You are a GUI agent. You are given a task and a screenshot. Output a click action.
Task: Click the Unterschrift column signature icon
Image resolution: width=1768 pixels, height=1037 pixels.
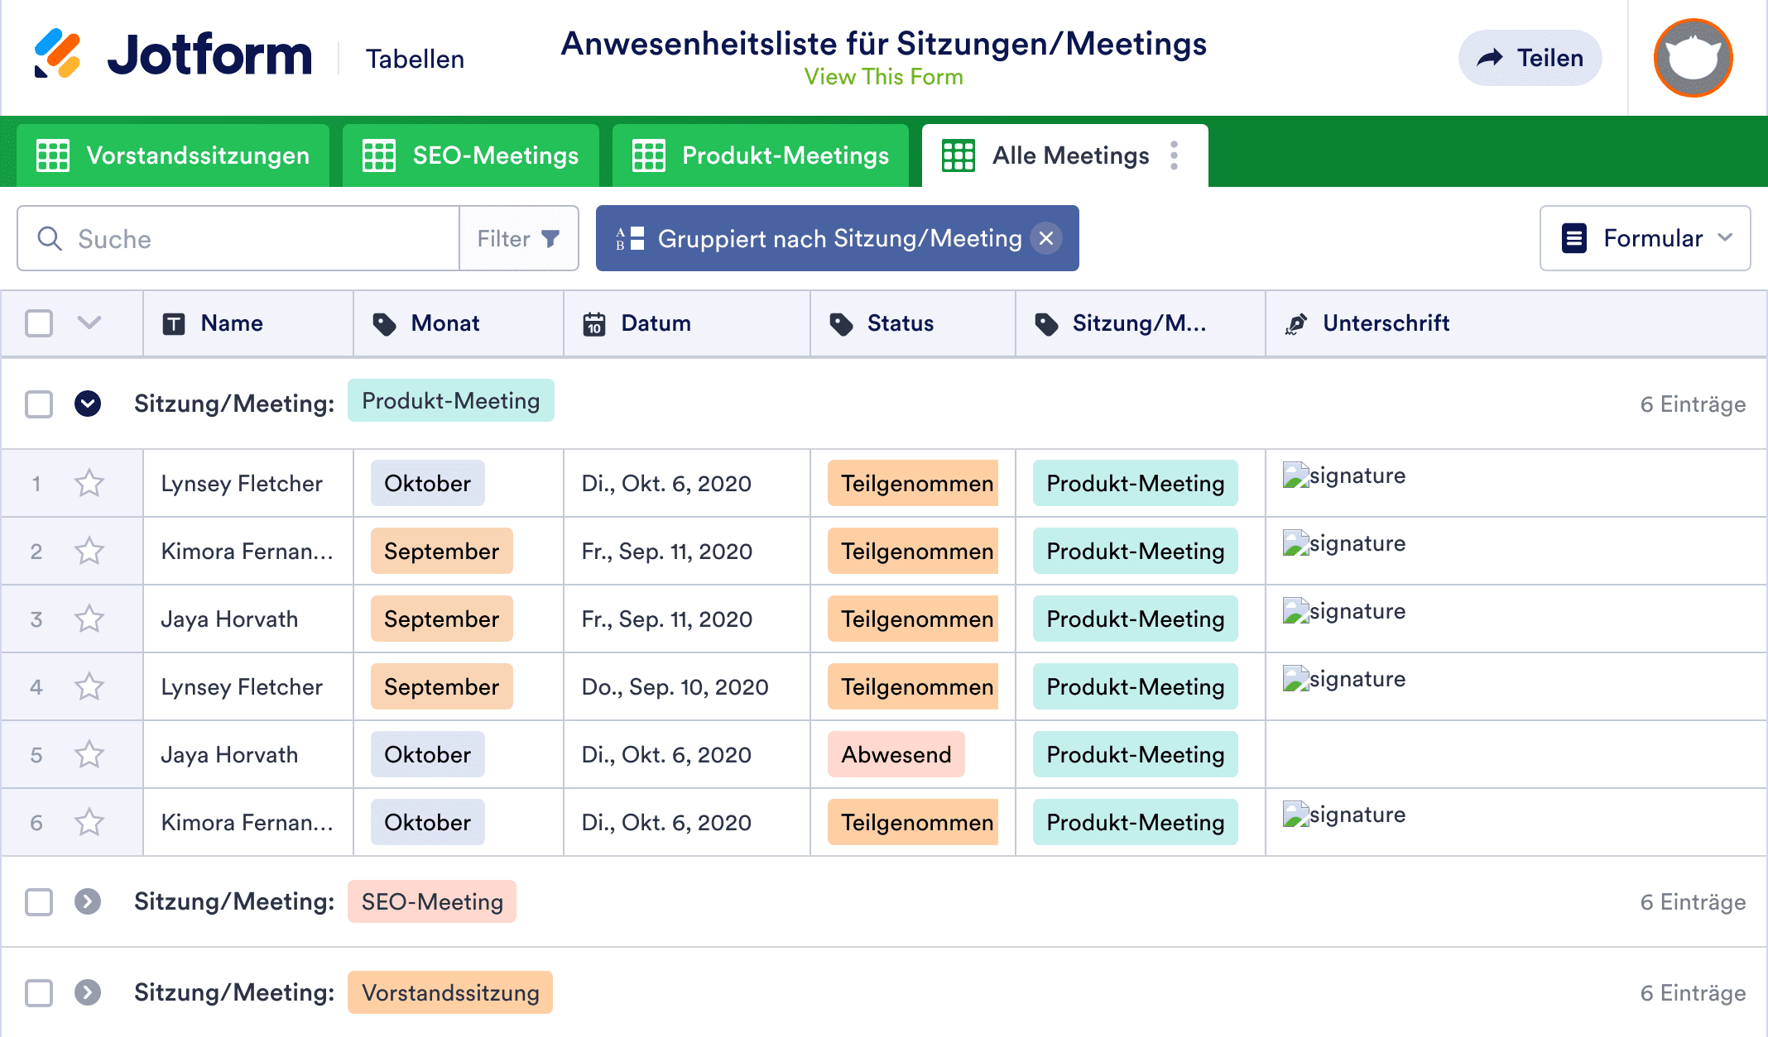pyautogui.click(x=1295, y=323)
